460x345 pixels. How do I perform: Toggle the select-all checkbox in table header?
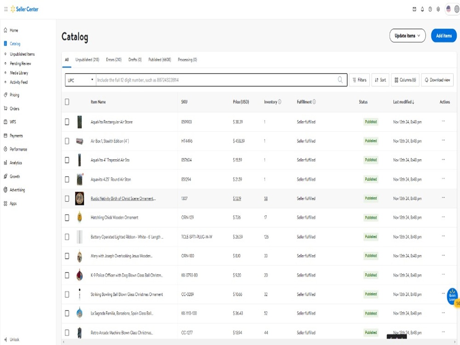tap(67, 102)
